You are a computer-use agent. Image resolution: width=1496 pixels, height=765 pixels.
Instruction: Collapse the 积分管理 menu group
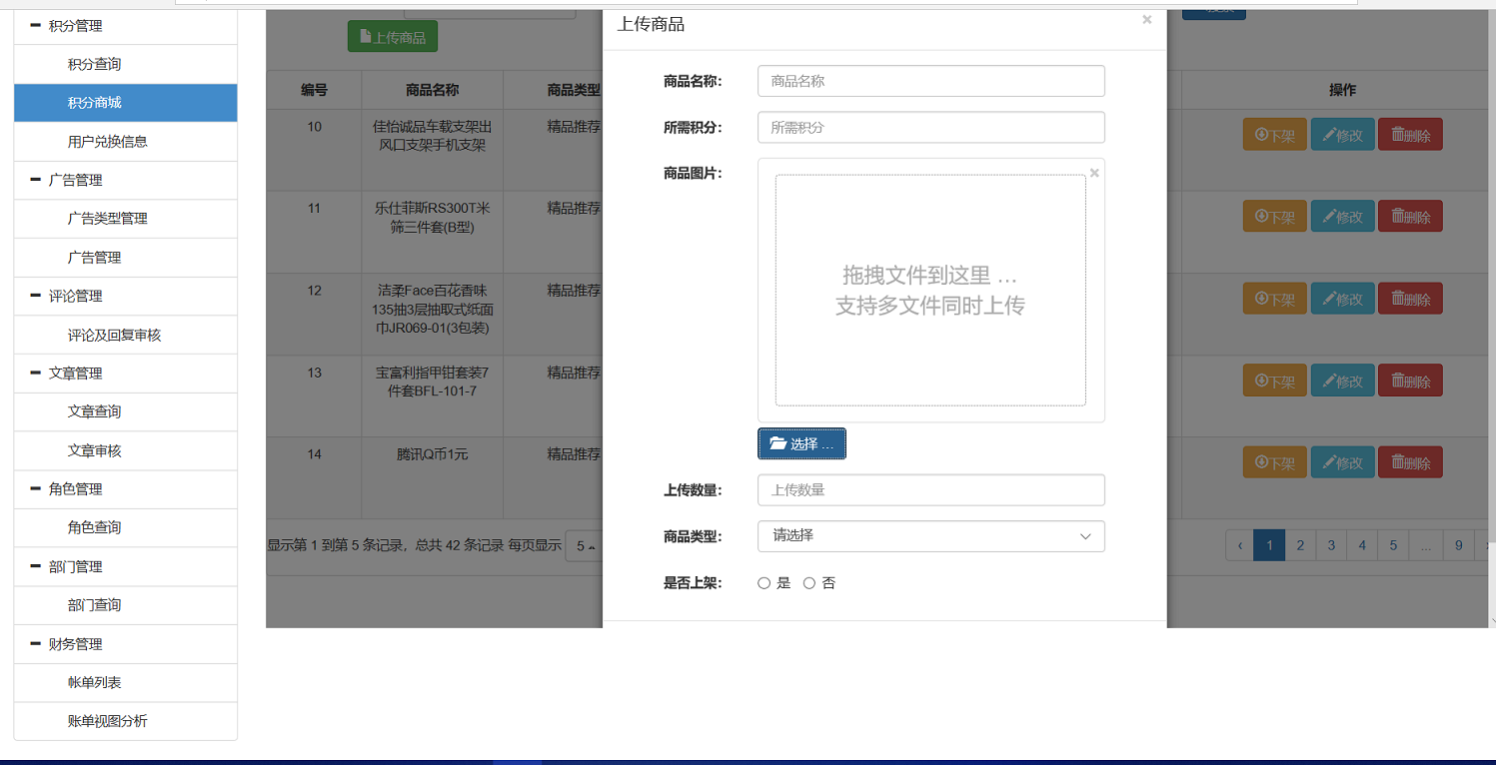click(36, 25)
